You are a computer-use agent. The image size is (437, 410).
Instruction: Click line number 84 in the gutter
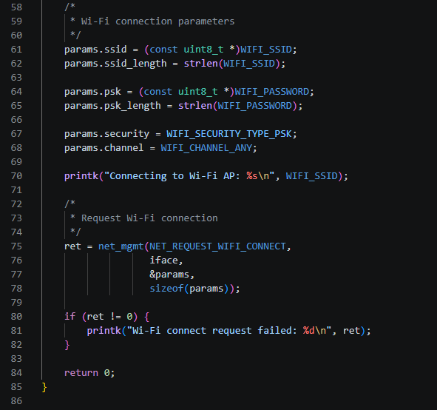16,372
